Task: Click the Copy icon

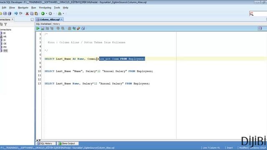Action: click(32, 13)
